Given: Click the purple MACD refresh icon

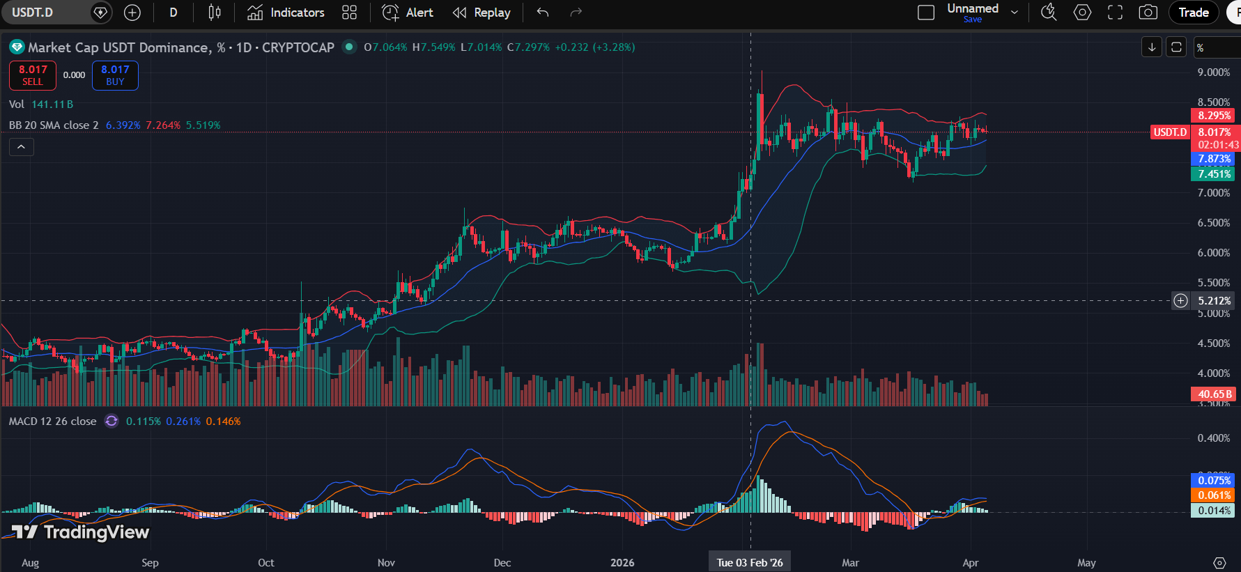Looking at the screenshot, I should coord(111,422).
